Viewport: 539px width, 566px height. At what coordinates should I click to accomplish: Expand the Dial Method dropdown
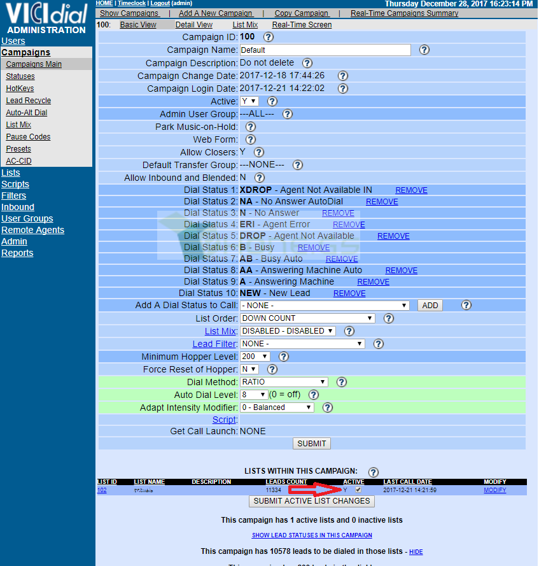(x=284, y=382)
